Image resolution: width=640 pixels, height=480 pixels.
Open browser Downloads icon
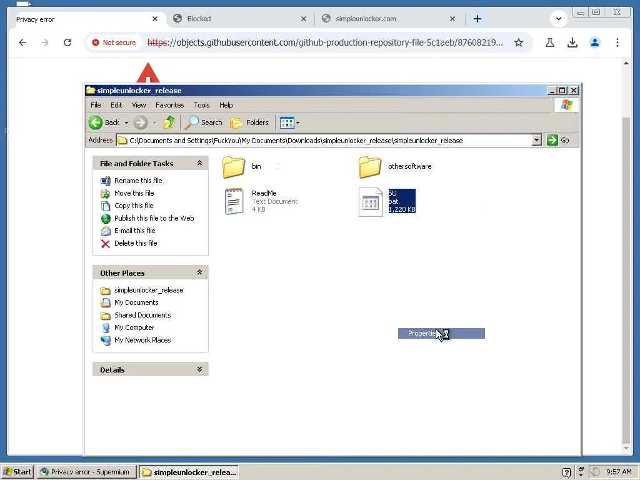point(572,42)
